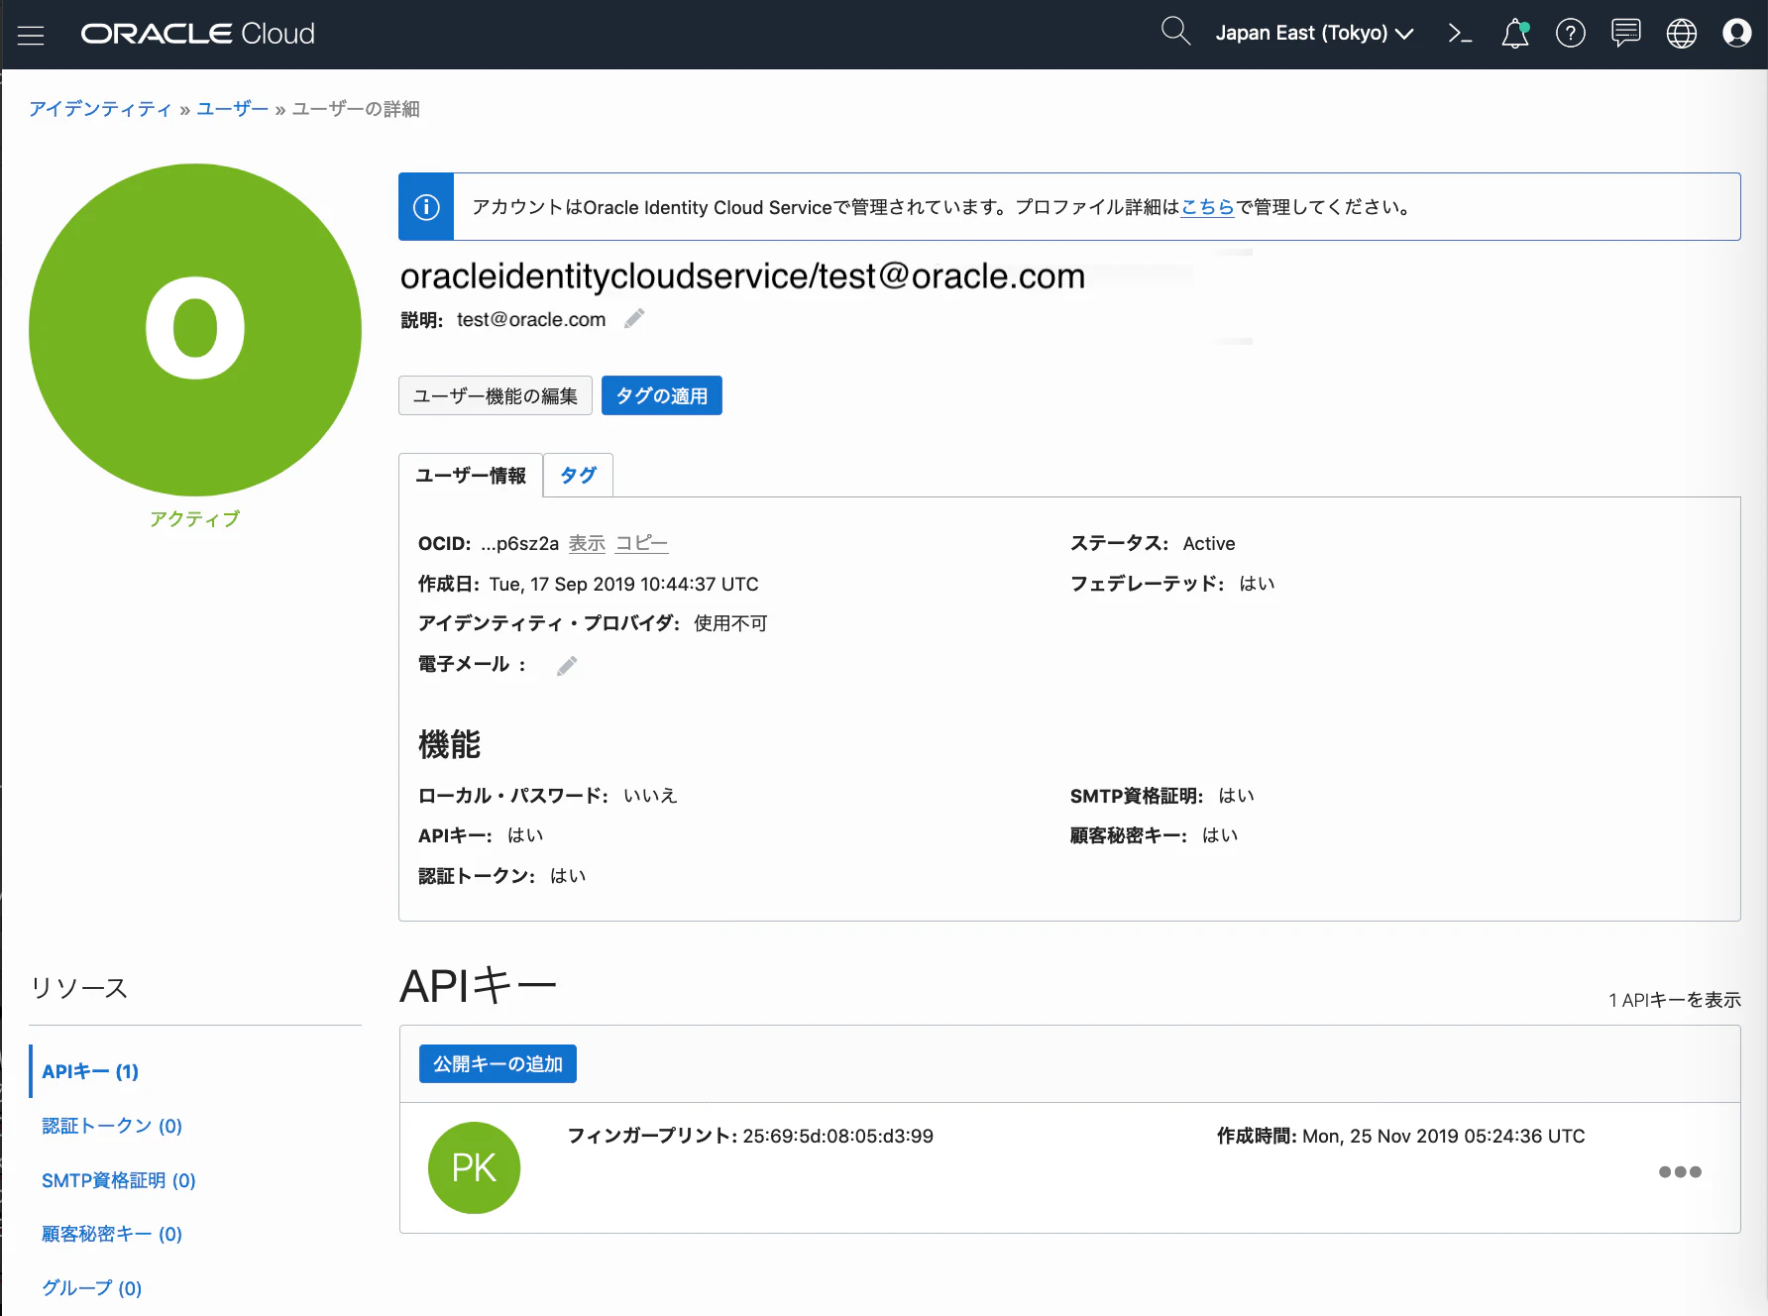Click the 公開キーの追加 button

497,1064
